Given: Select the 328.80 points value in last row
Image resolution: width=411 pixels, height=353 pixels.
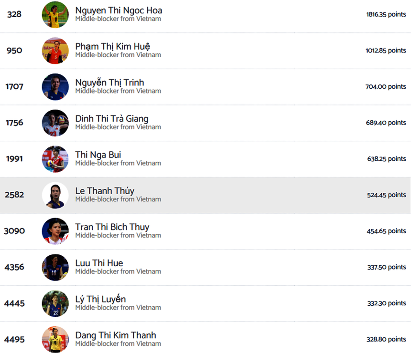Looking at the screenshot, I should pos(386,340).
